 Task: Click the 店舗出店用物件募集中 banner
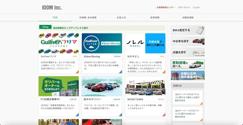pyautogui.click(x=187, y=75)
